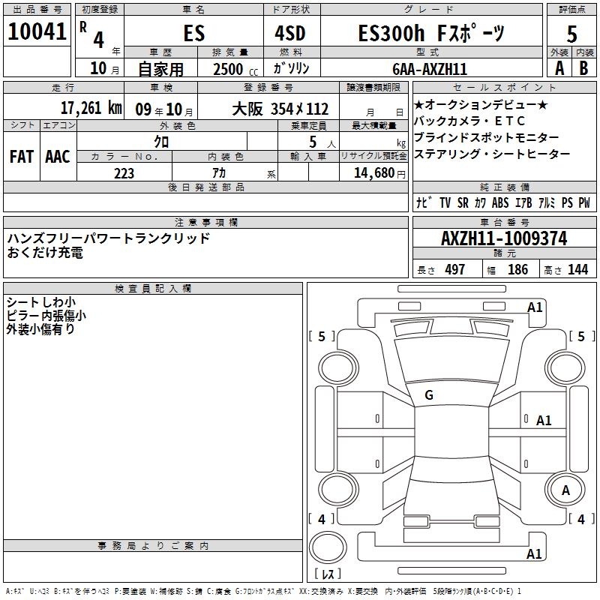Select the length value 497
This screenshot has height=600, width=600.
454,269
